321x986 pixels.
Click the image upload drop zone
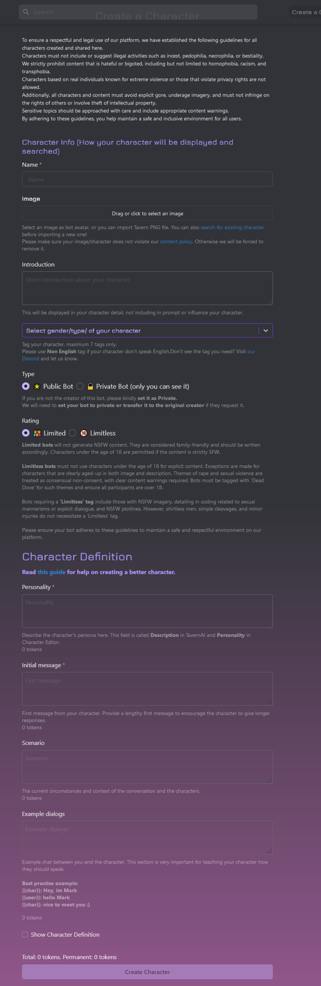click(x=147, y=213)
